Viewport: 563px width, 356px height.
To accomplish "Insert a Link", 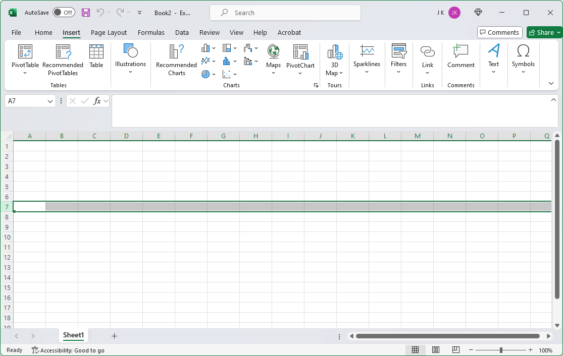I will [x=427, y=60].
